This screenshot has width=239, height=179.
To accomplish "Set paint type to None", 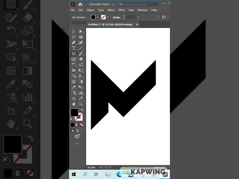I will pos(82,125).
